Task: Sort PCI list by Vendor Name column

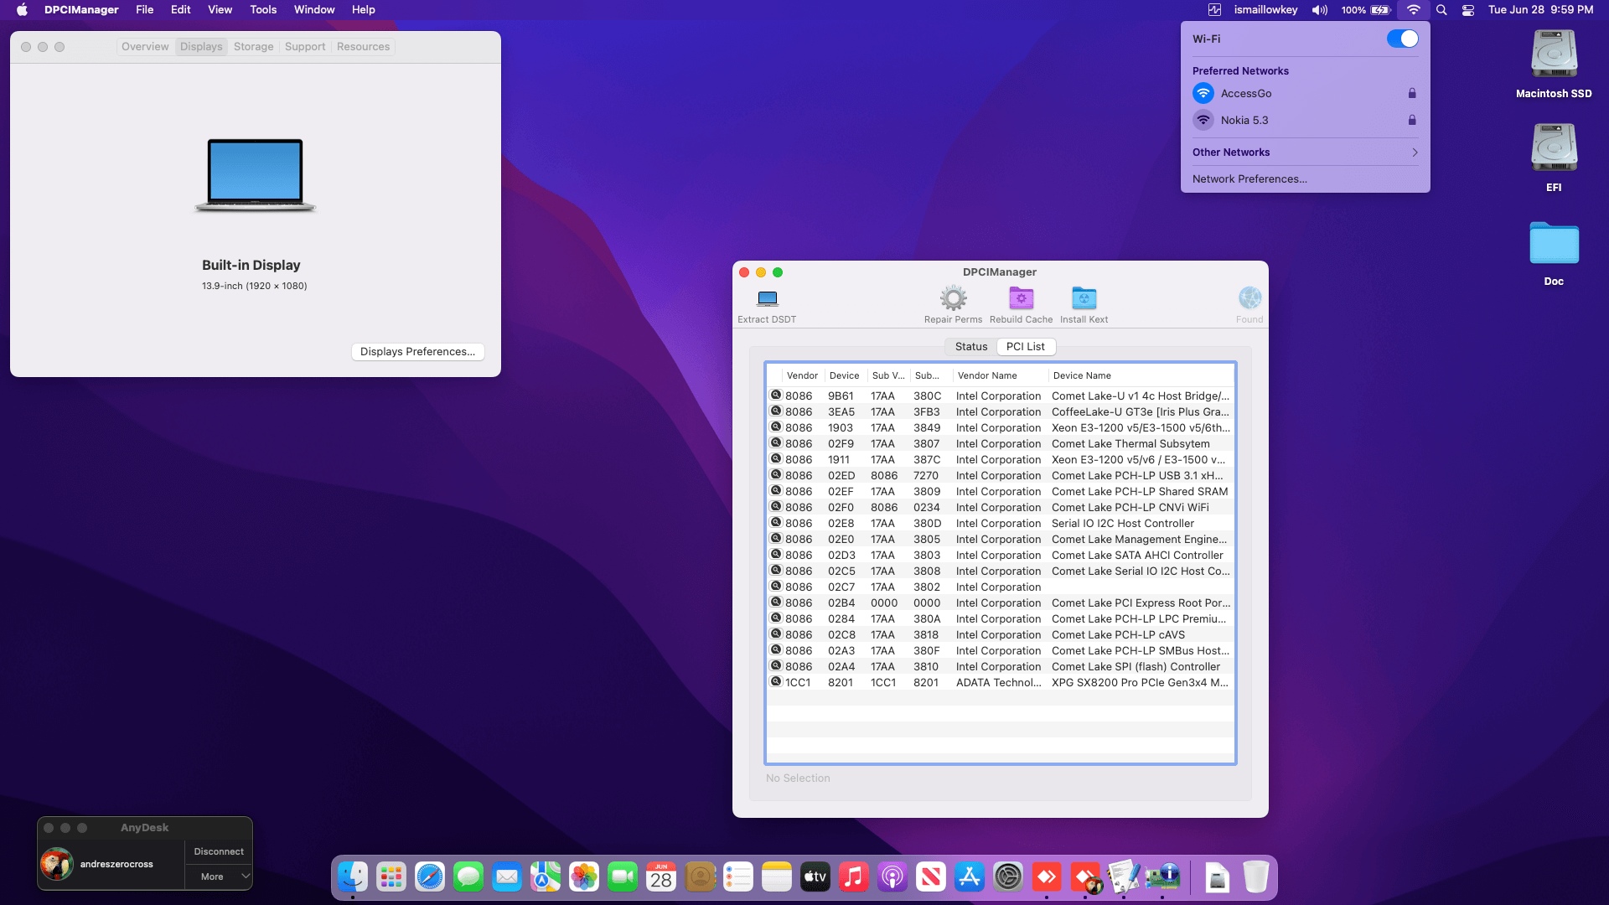Action: 1000,375
